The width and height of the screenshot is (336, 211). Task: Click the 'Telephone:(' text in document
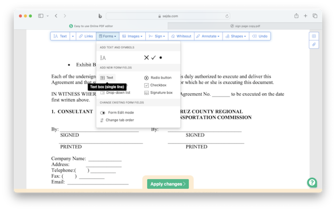63,170
